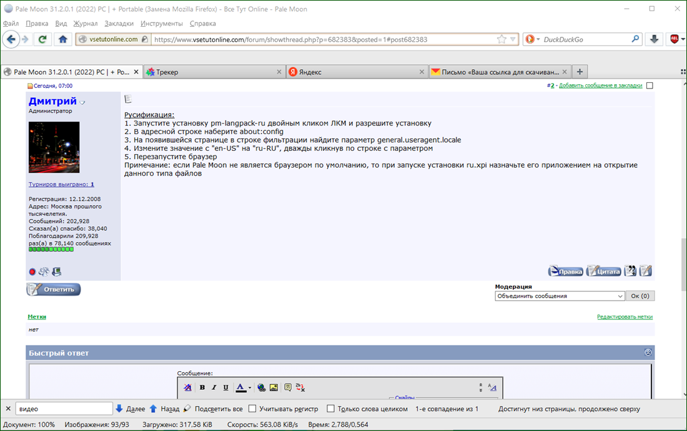Open the Downloads arrow button in toolbar

click(654, 39)
